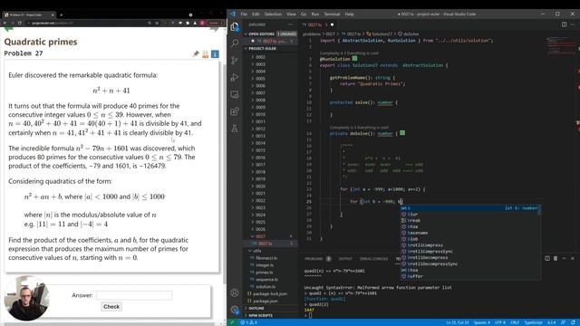Screen dimensions: 580x326
Task: Open the Selection menu in VS Code
Action: pos(273,14)
